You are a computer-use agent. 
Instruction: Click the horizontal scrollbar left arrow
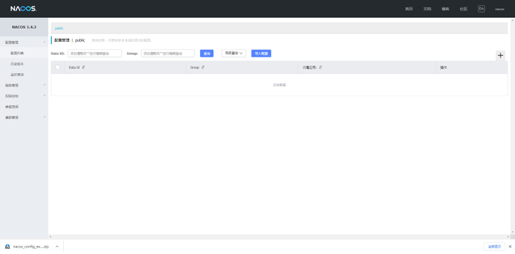50,237
